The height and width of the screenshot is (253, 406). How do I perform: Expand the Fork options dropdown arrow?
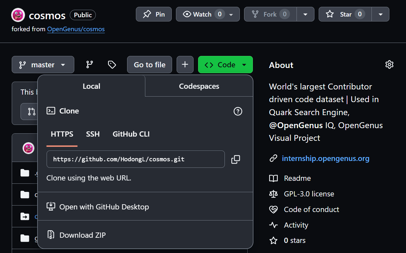tap(306, 14)
